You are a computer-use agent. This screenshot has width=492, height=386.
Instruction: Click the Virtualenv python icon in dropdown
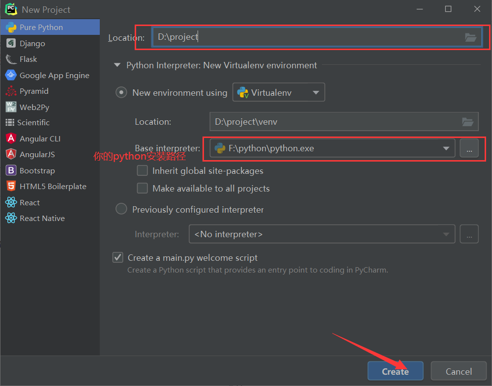coord(243,92)
